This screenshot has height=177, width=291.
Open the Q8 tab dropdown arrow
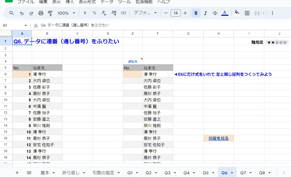(269, 173)
